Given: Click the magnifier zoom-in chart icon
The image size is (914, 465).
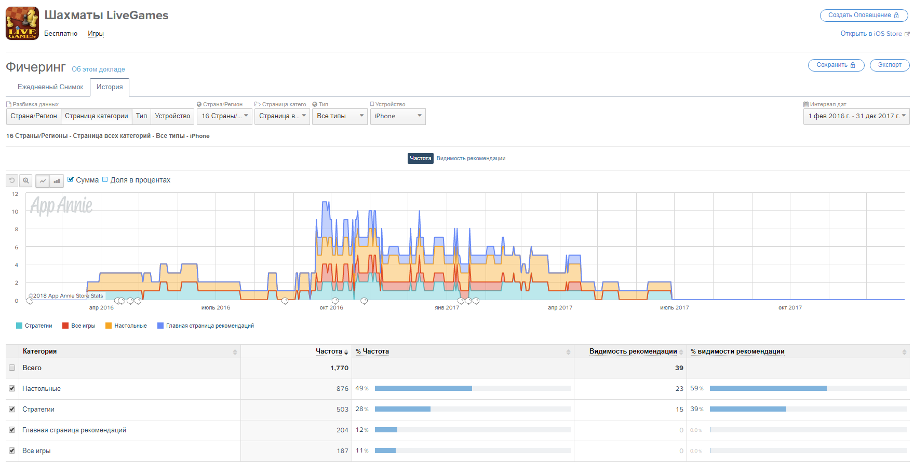Looking at the screenshot, I should (26, 181).
